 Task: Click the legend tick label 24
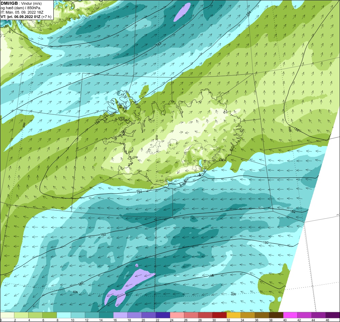[171, 320]
